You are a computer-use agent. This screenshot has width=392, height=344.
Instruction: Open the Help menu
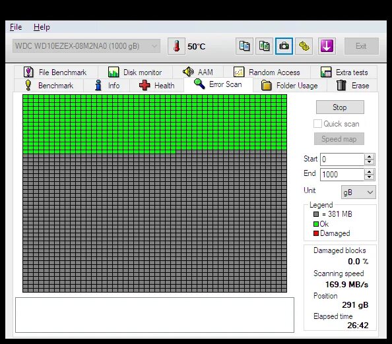(42, 27)
